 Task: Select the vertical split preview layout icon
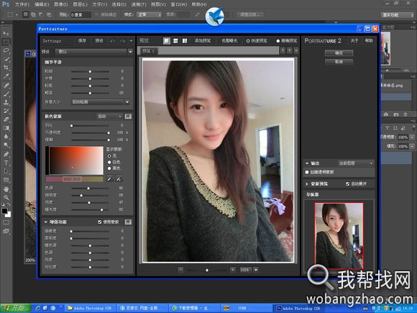(x=185, y=41)
